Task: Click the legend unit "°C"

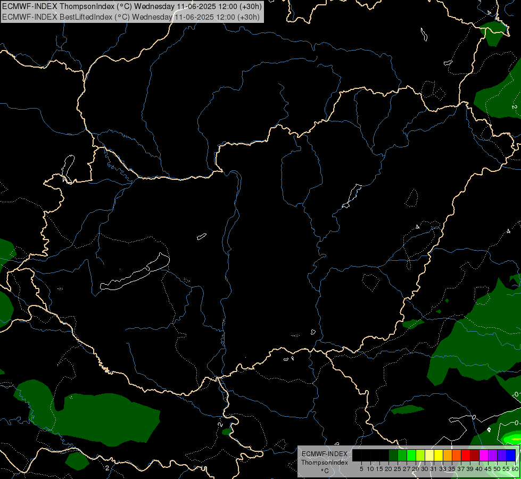Action: click(325, 470)
